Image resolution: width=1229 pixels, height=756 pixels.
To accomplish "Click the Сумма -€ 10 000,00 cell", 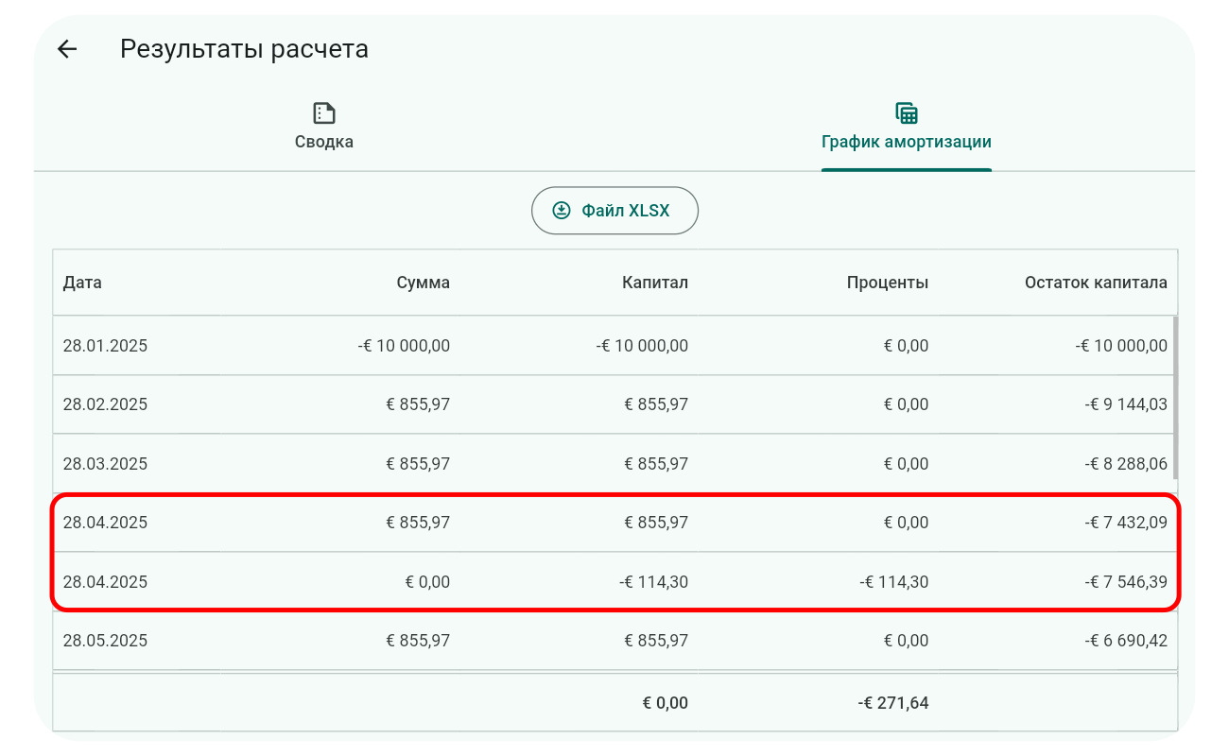I will tap(404, 346).
